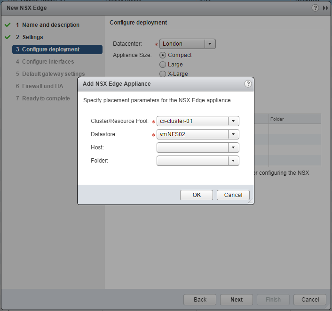Click the Back button in the wizard
Viewport: 332px width, 311px height.
(200, 300)
